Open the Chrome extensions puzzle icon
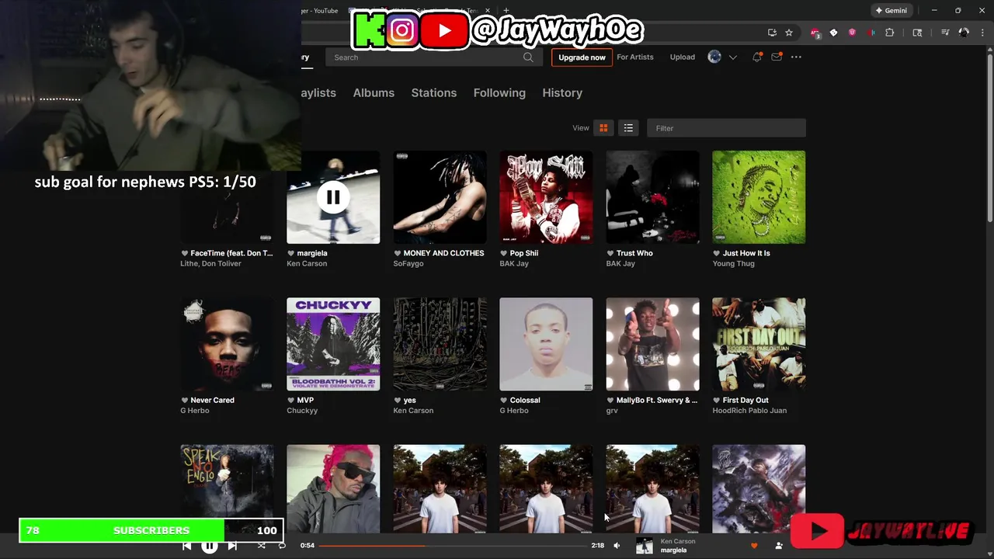994x559 pixels. click(x=890, y=33)
